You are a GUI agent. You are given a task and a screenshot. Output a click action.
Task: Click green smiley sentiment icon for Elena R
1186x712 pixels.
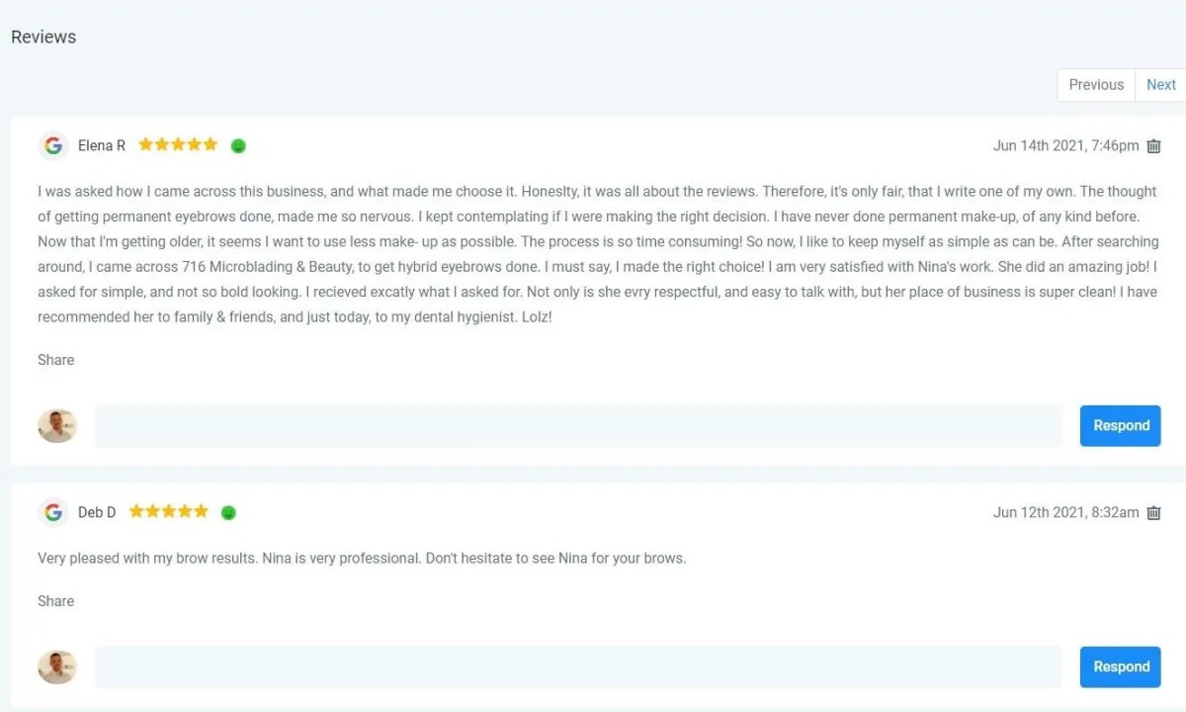coord(238,146)
